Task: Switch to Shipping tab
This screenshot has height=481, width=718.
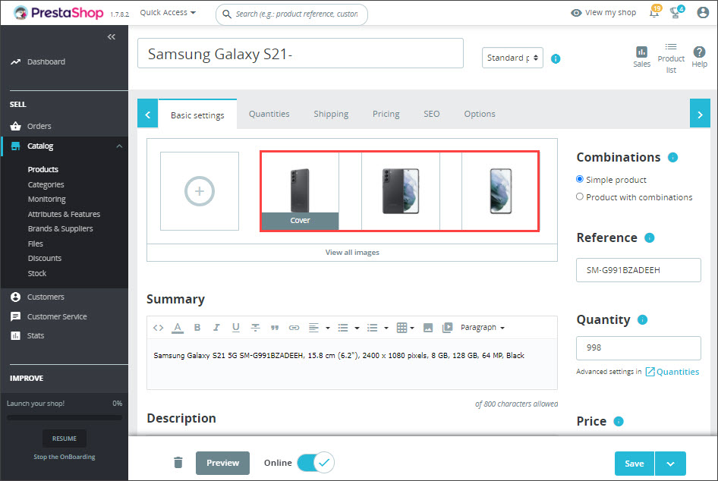Action: pos(331,114)
